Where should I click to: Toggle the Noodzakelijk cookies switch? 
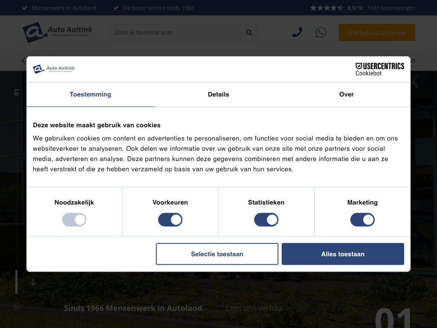[x=74, y=220]
